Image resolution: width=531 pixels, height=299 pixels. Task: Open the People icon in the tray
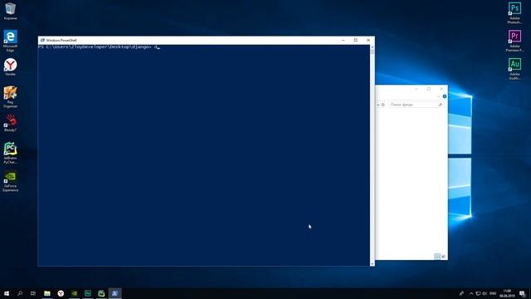[x=461, y=293]
